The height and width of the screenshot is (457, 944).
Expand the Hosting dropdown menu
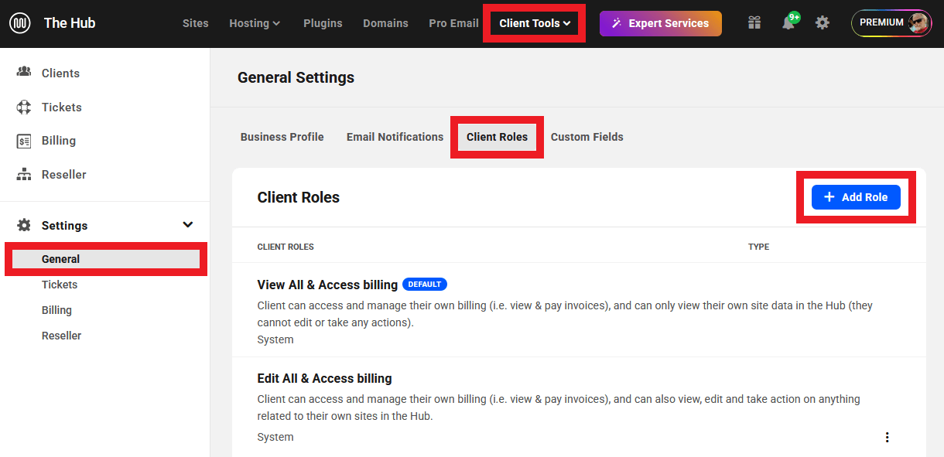click(x=255, y=23)
